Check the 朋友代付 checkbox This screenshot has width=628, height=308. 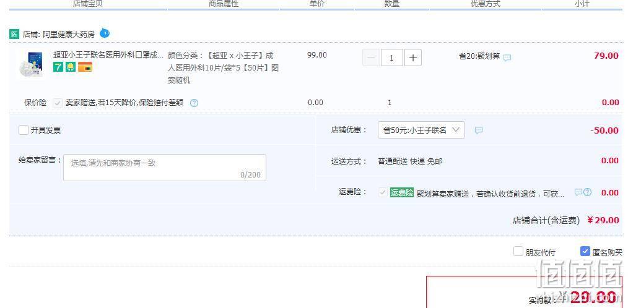click(x=518, y=251)
